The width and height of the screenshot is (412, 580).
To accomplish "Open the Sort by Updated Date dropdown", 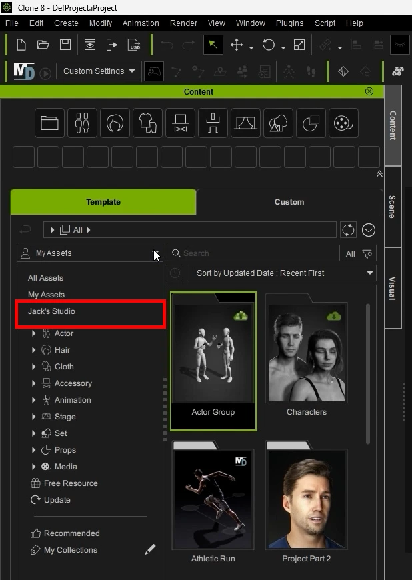I will coord(281,273).
